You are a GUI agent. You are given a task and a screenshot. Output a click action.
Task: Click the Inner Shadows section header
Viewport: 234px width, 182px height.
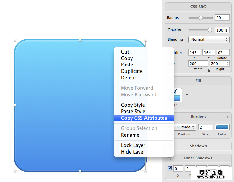(198, 158)
